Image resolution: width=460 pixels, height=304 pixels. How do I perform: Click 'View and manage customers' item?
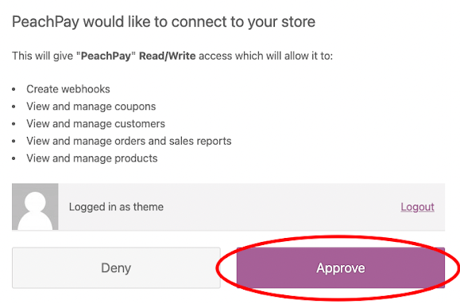click(x=95, y=123)
